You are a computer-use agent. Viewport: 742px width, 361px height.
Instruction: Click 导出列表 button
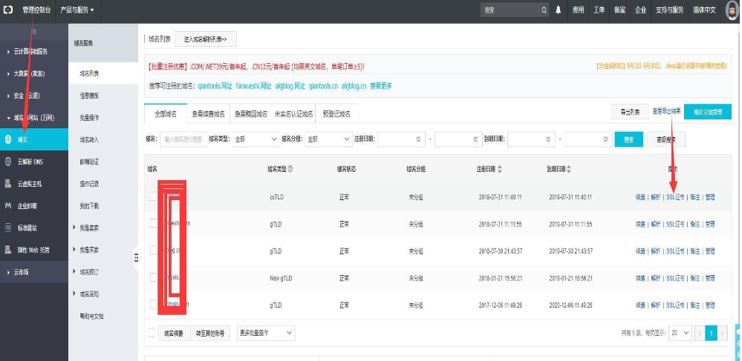coord(630,112)
